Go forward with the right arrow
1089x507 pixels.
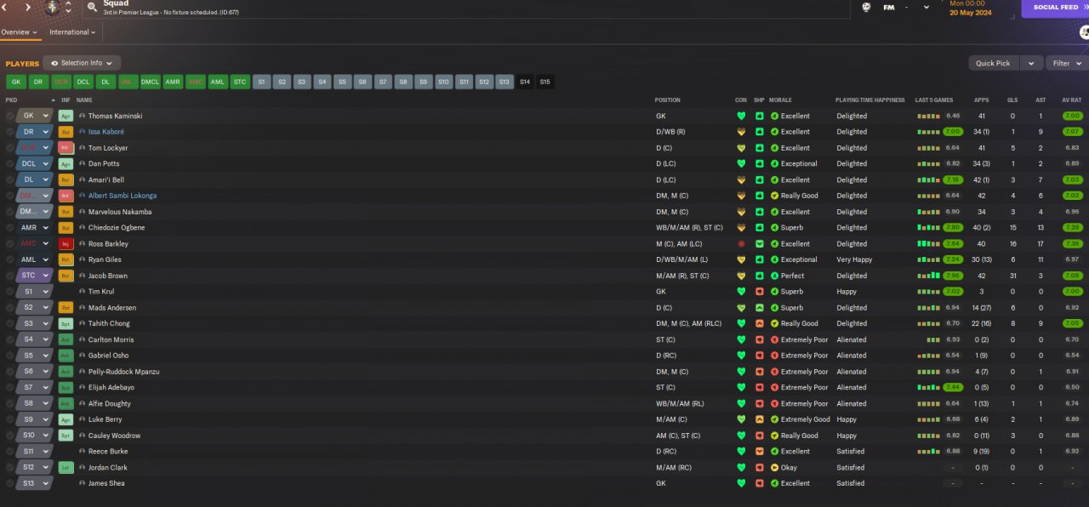tap(27, 8)
